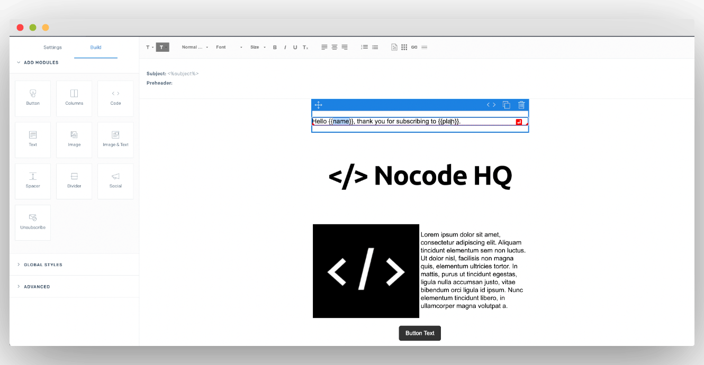This screenshot has width=704, height=365.
Task: Click the {{plan}} variable text
Action: point(449,121)
